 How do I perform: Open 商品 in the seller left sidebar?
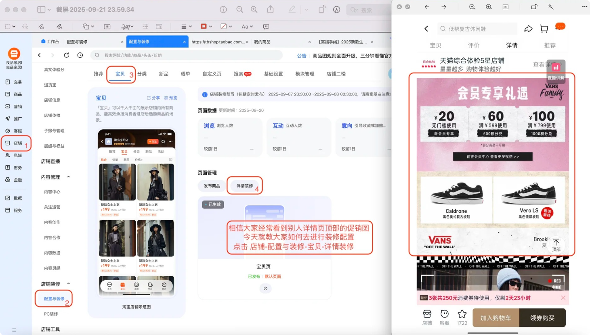(x=14, y=94)
